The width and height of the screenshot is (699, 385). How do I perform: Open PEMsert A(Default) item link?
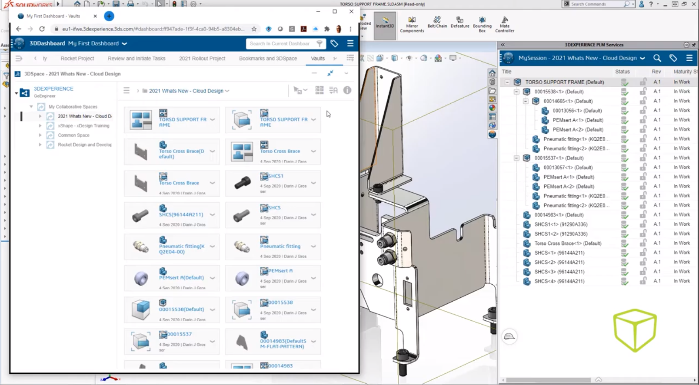[x=181, y=277]
